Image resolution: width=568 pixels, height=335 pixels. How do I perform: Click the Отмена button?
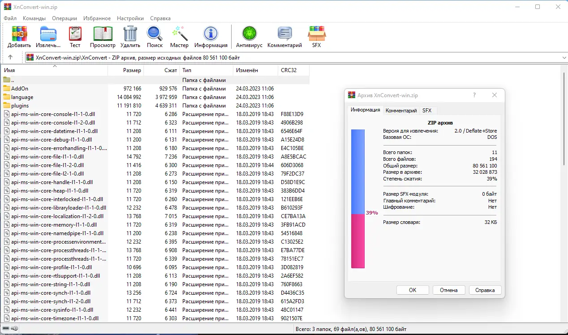pos(449,290)
